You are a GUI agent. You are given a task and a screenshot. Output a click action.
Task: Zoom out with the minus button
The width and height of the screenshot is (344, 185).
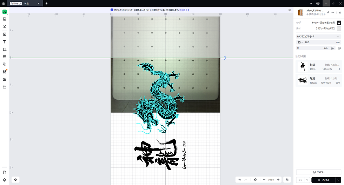coord(264,179)
